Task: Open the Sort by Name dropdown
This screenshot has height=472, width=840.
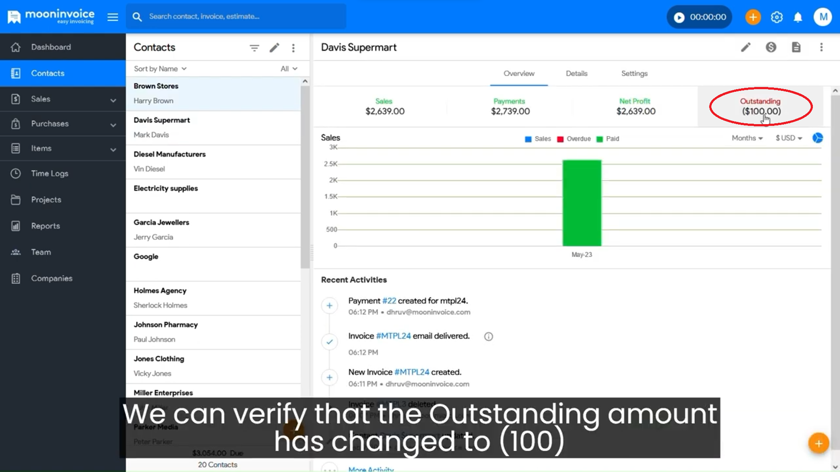Action: [160, 69]
